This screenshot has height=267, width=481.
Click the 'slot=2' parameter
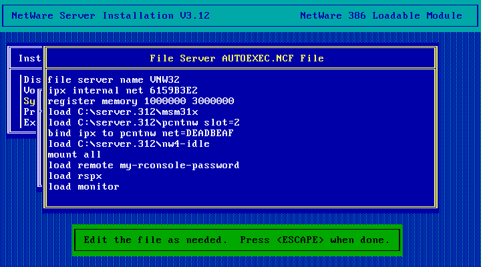point(222,123)
